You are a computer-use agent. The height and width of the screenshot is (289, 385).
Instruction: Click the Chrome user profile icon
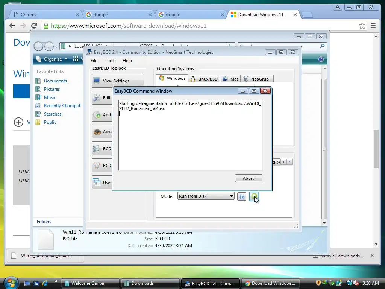pos(338,7)
